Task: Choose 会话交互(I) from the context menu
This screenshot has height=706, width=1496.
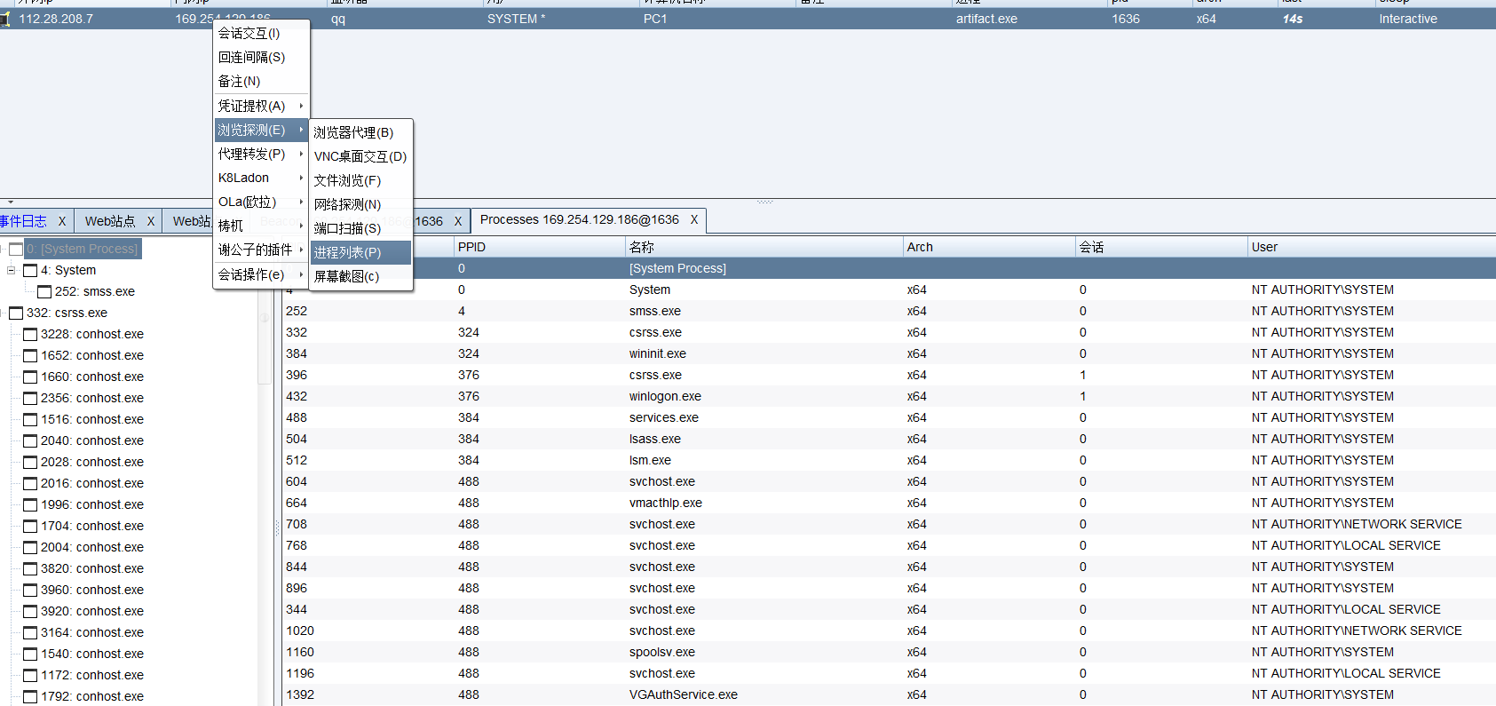Action: 261,33
